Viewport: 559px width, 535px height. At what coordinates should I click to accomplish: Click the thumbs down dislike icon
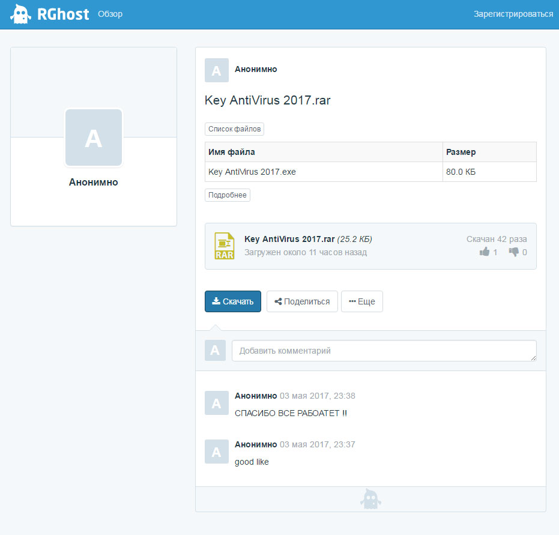[514, 252]
